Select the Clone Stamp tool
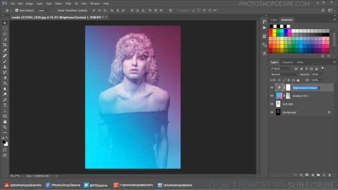 pos(5,67)
